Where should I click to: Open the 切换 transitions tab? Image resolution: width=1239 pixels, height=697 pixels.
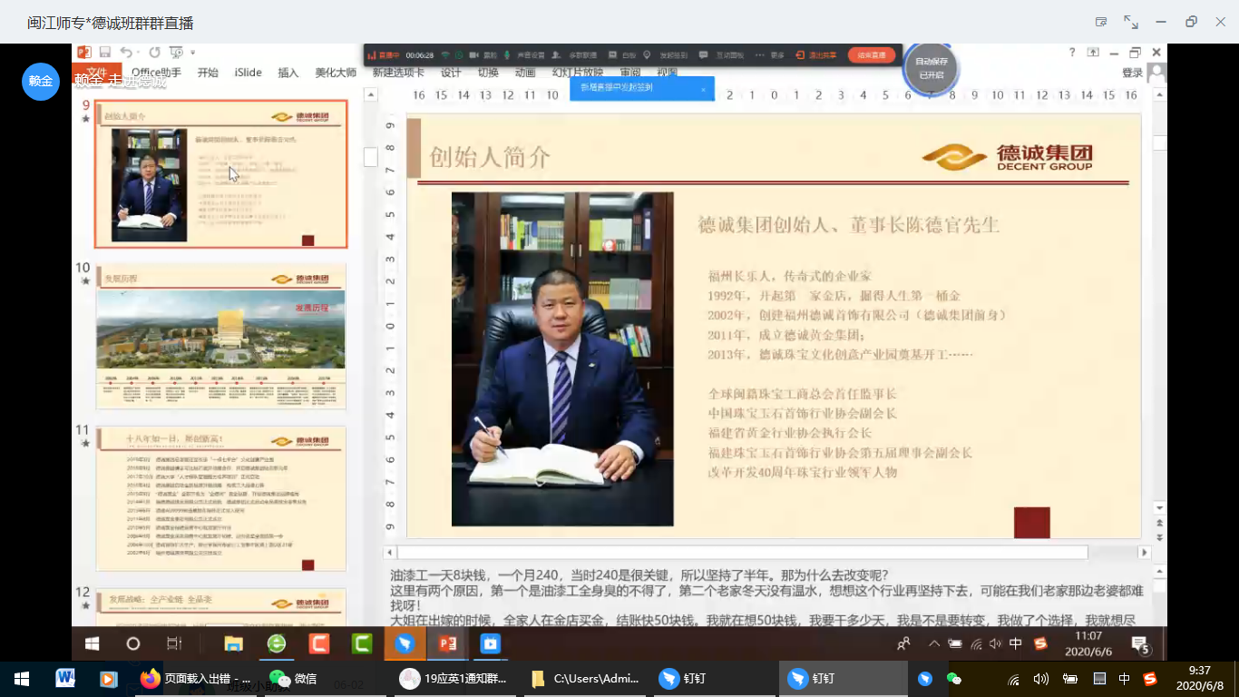pos(488,73)
